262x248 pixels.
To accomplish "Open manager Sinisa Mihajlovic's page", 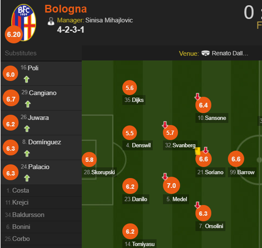I will tap(109, 20).
